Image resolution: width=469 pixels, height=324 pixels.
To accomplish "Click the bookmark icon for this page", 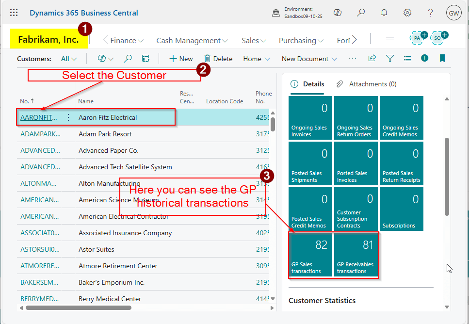I will [x=442, y=59].
